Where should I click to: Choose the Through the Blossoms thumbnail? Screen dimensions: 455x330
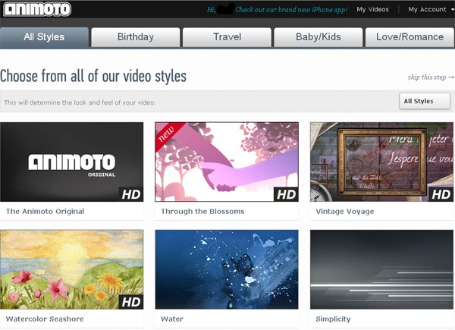click(227, 162)
